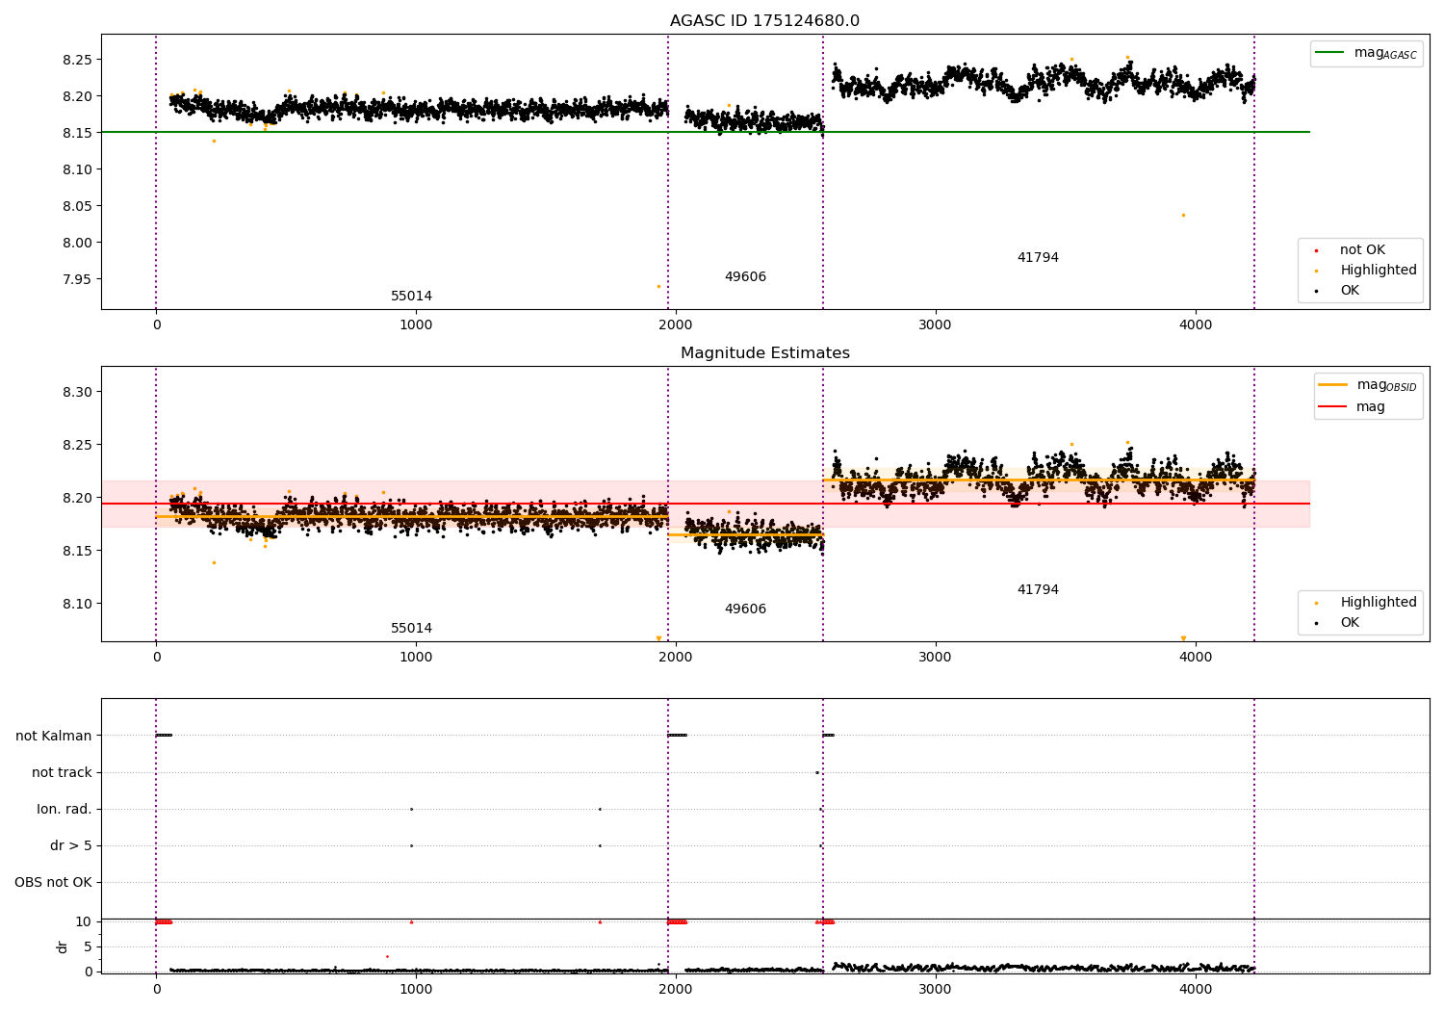Click 'Highlighted' marker in middle plot legend
Screen dimensions: 1444x1011
tap(1316, 604)
